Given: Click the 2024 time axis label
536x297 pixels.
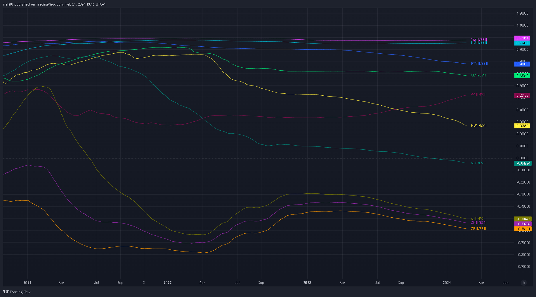Looking at the screenshot, I should click(447, 283).
